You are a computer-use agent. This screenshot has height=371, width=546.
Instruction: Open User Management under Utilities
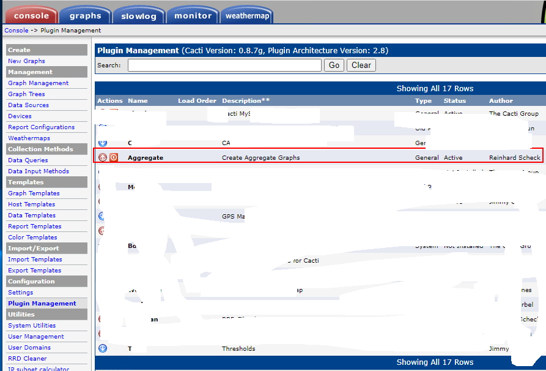tap(35, 337)
